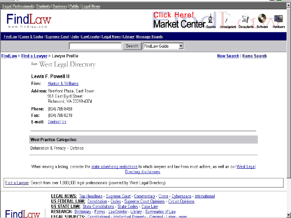Open Public top menu link
Screen dimensions: 291x218
tap(74, 6)
